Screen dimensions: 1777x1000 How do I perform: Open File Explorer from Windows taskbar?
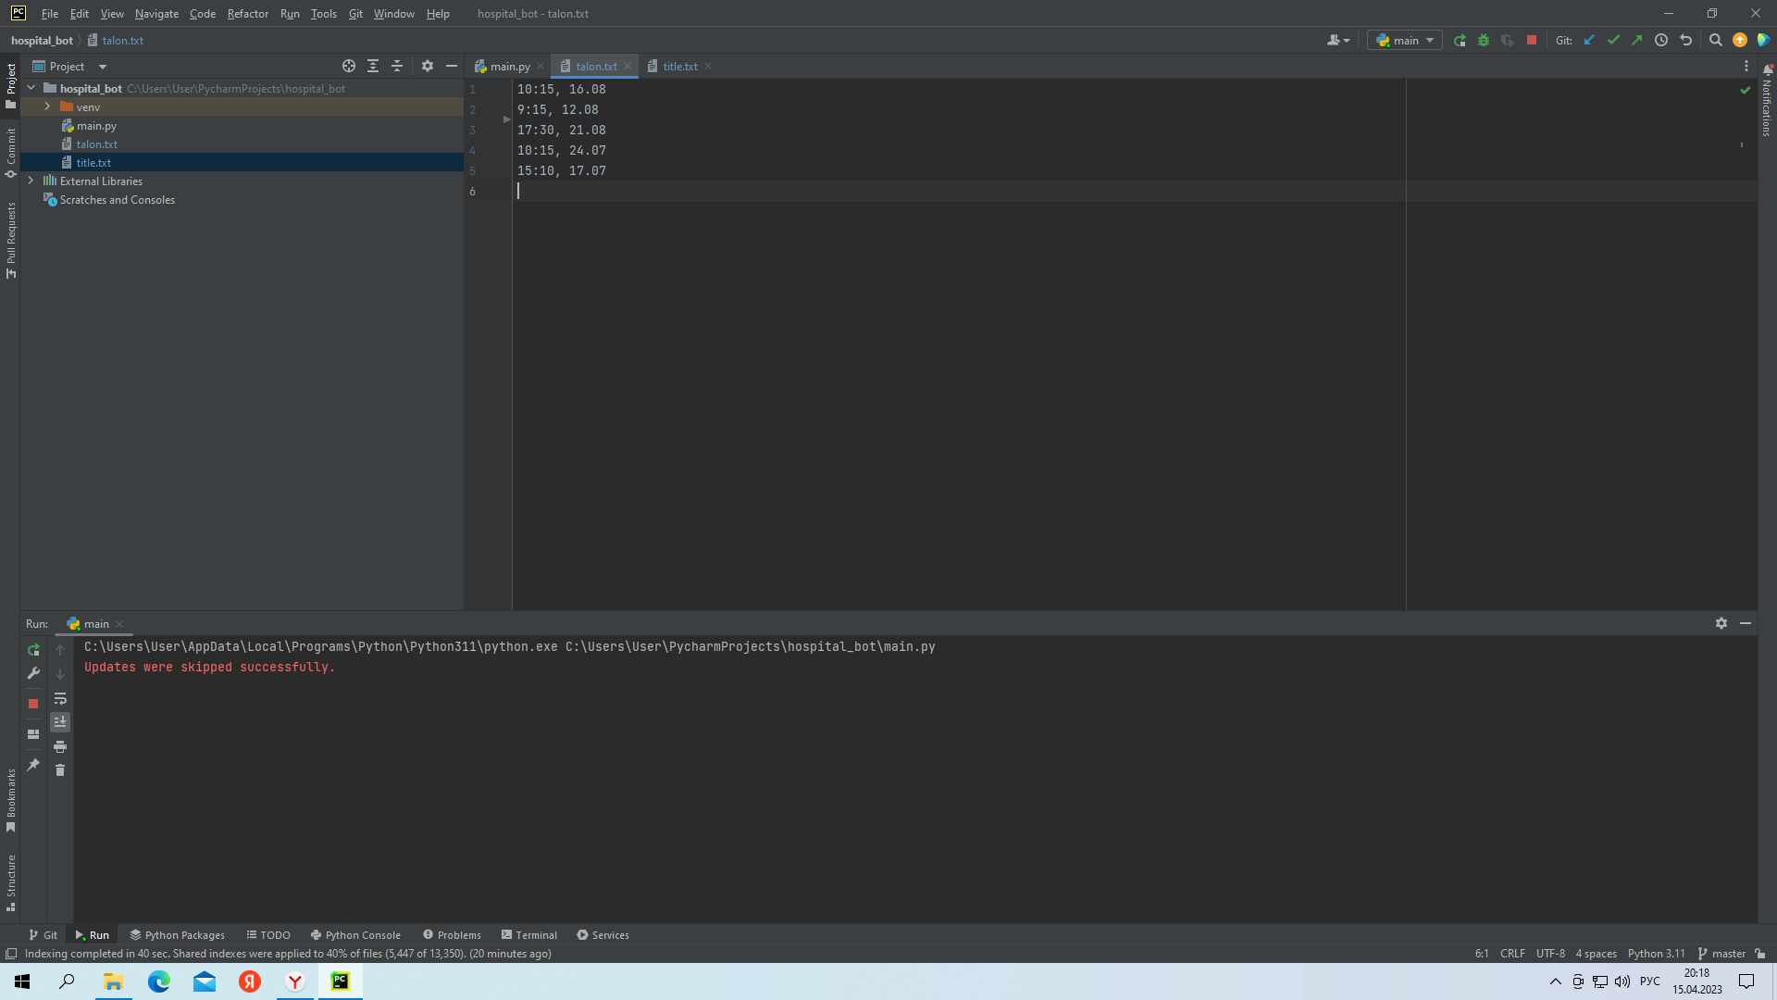(x=113, y=981)
